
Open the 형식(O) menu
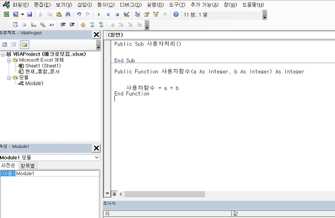tap(106, 5)
